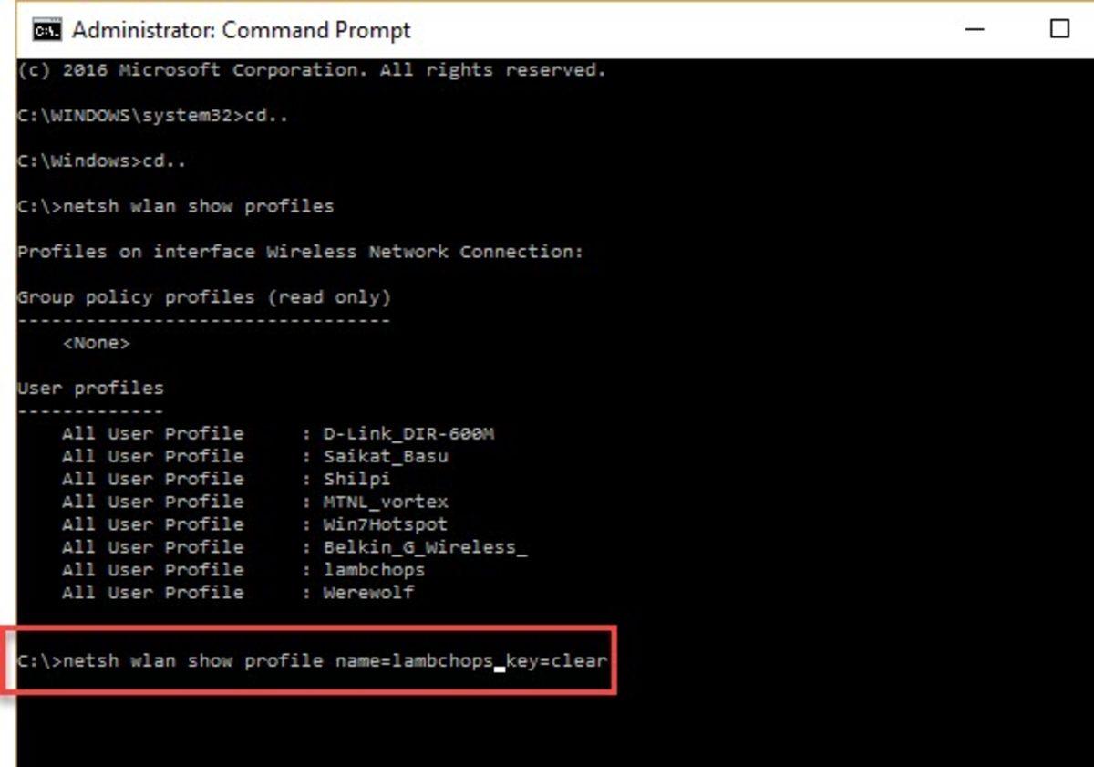This screenshot has width=1094, height=767.
Task: Select the Shilpi profile line
Action: pyautogui.click(x=357, y=478)
